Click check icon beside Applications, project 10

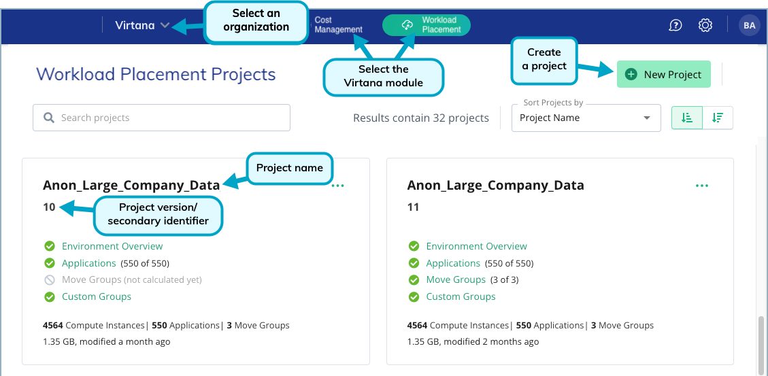click(x=50, y=263)
